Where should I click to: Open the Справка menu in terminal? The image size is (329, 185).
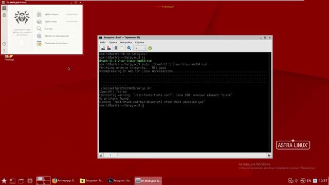point(139,42)
